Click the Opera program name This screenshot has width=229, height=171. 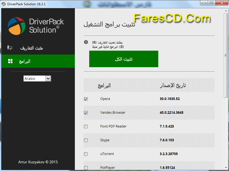point(105,99)
